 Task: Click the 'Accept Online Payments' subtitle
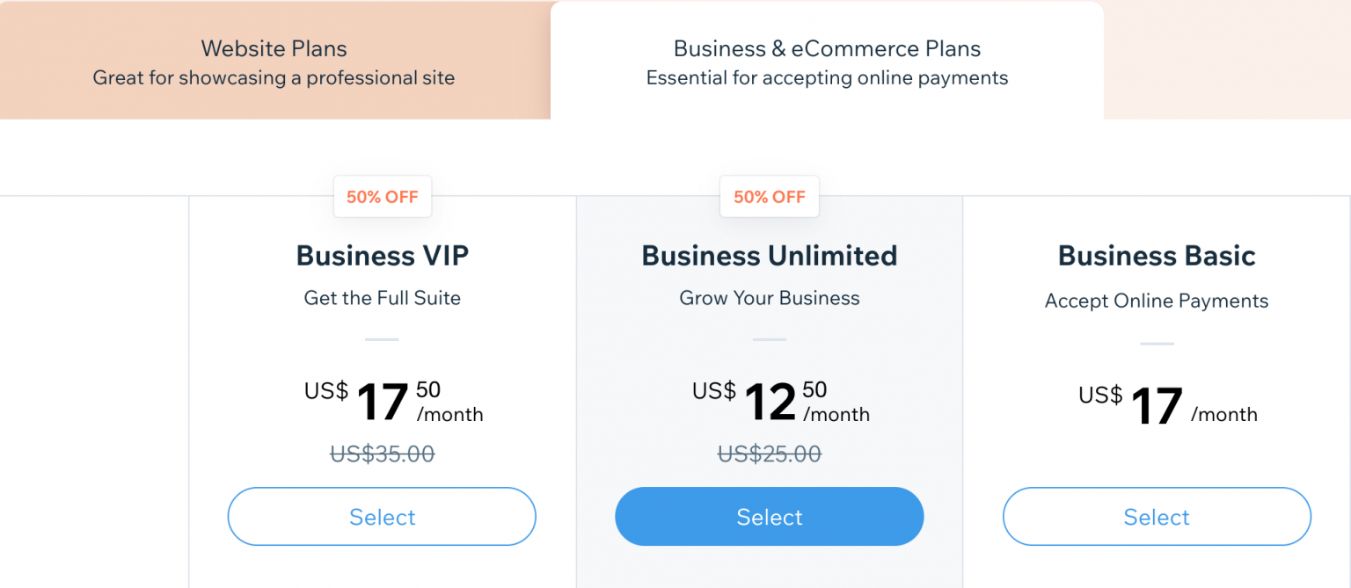(1156, 301)
